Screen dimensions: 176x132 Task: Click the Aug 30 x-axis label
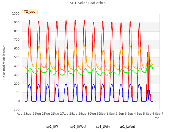86,114
